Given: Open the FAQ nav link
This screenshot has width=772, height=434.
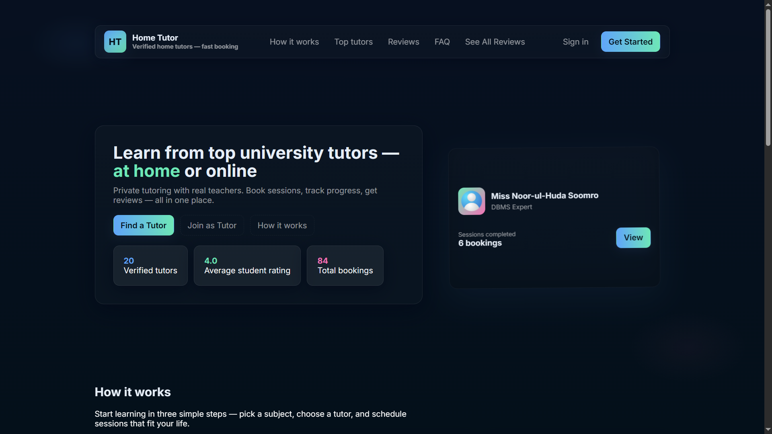Looking at the screenshot, I should [x=442, y=42].
